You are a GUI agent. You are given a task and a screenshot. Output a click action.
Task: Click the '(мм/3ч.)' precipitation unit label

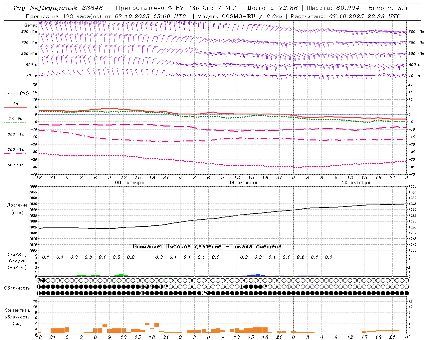(17, 255)
